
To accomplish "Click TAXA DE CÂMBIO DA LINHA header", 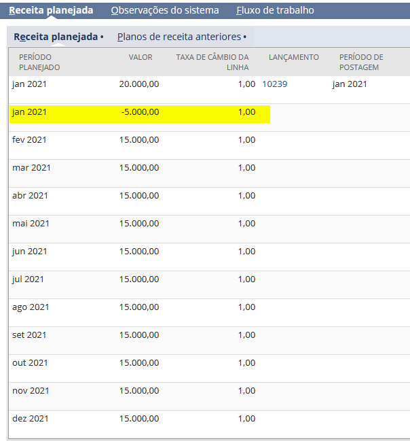I will point(212,63).
